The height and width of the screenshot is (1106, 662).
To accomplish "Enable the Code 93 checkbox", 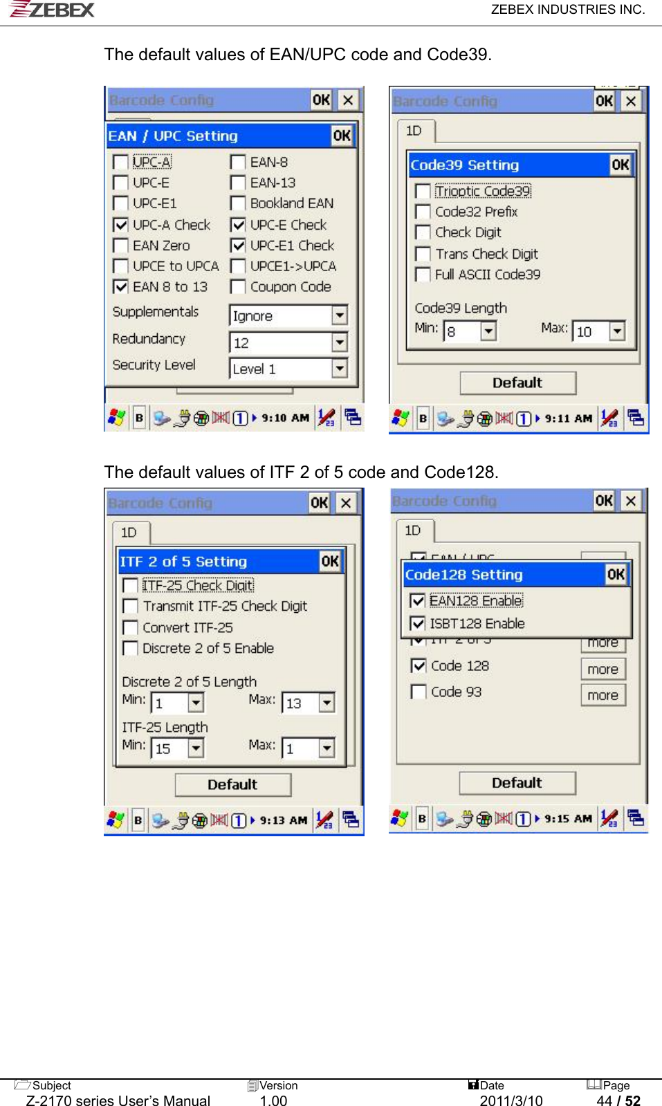I will tap(419, 692).
